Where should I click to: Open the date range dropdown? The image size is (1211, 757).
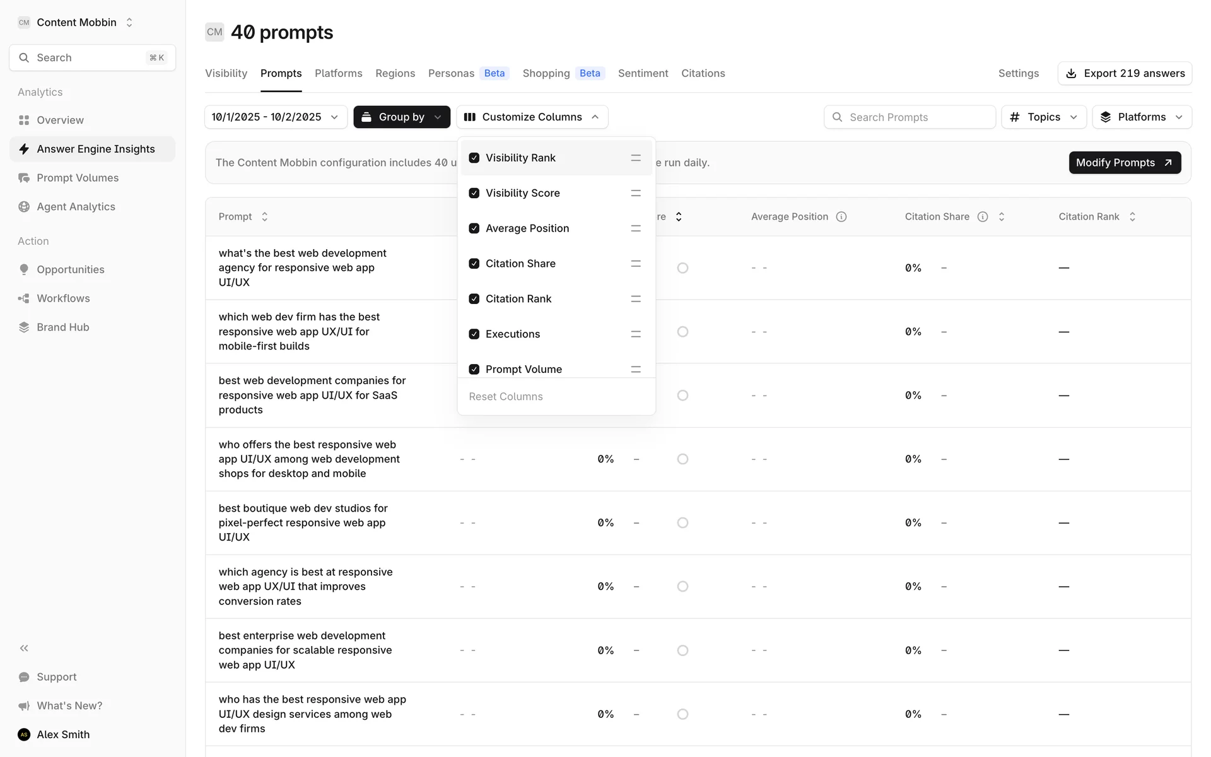(x=276, y=117)
